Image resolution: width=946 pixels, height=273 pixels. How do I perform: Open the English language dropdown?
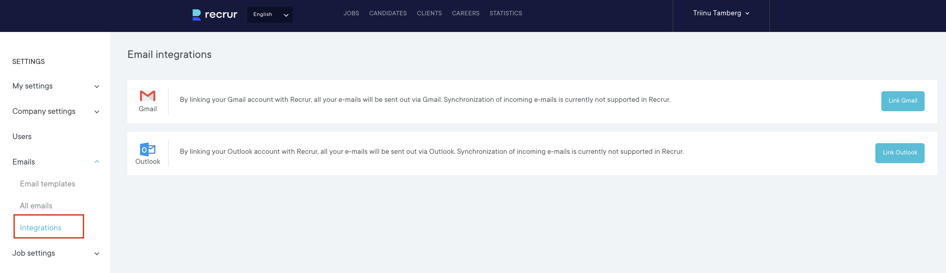point(270,15)
